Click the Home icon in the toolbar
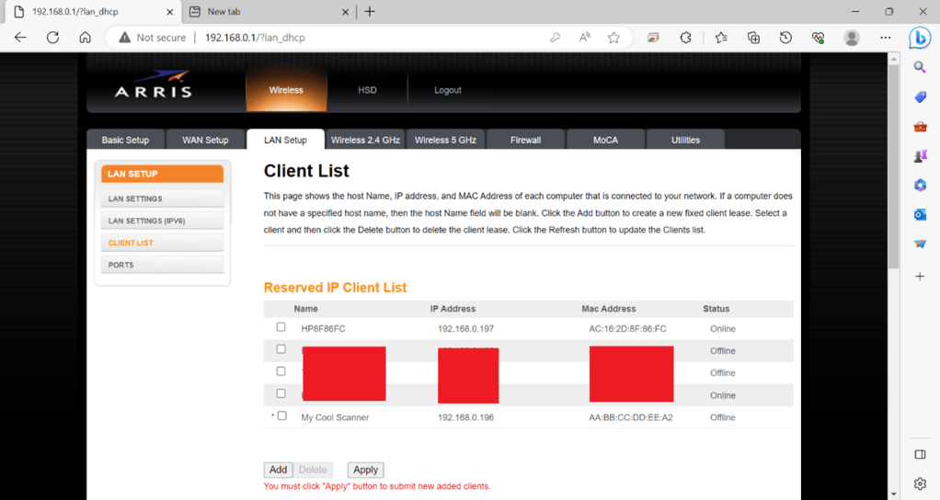 tap(85, 38)
